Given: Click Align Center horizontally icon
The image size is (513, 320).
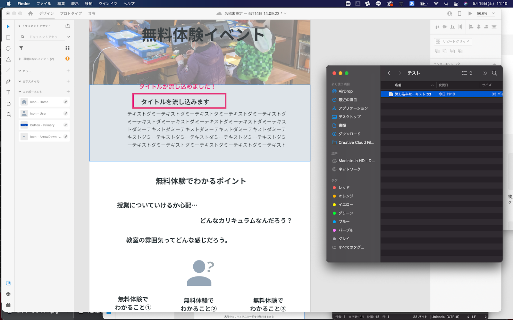Looking at the screenshot, I should tap(479, 27).
